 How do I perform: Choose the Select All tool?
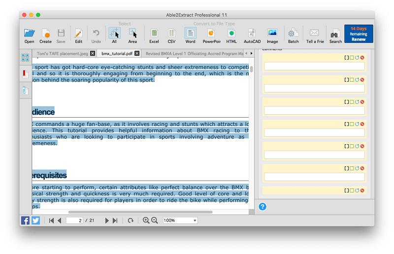(x=114, y=35)
